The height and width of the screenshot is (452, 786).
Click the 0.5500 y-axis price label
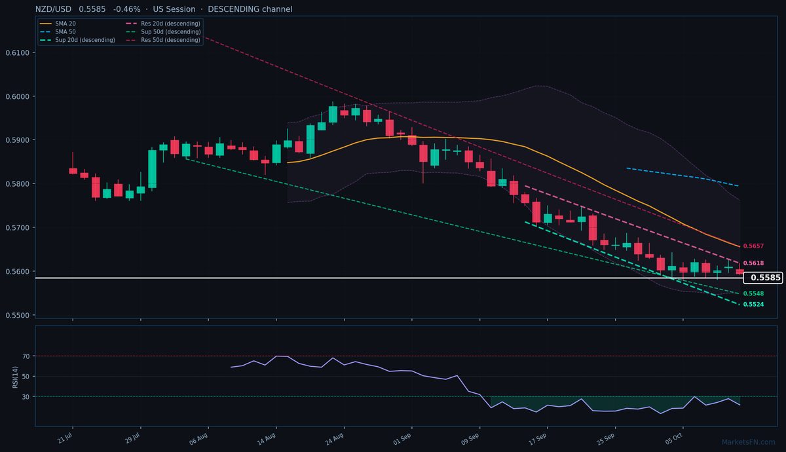(x=16, y=315)
